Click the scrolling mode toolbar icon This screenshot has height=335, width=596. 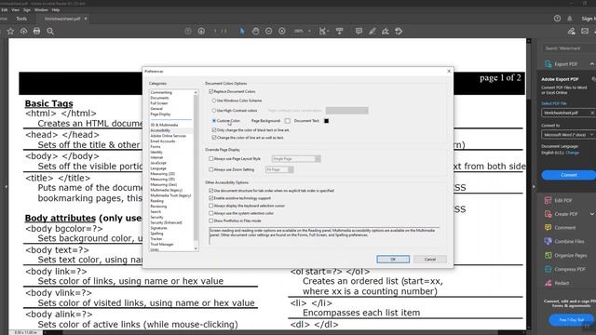pos(339,31)
